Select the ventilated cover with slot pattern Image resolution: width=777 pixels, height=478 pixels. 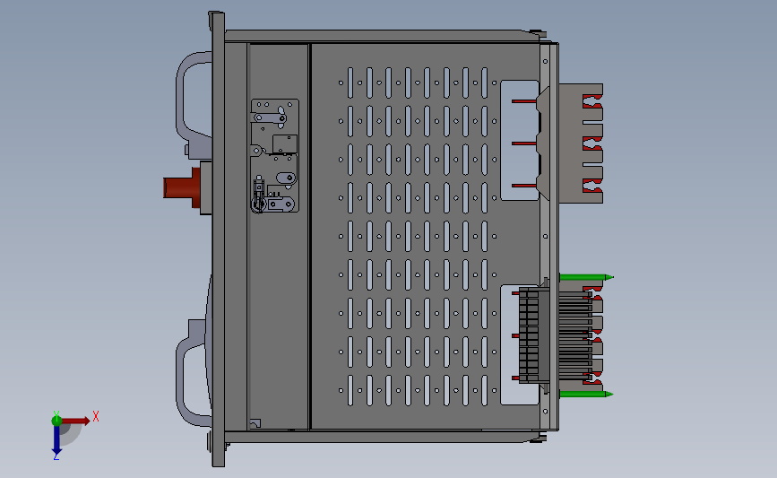coord(427,236)
